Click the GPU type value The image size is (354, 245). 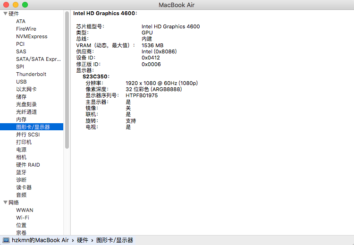[x=147, y=33]
